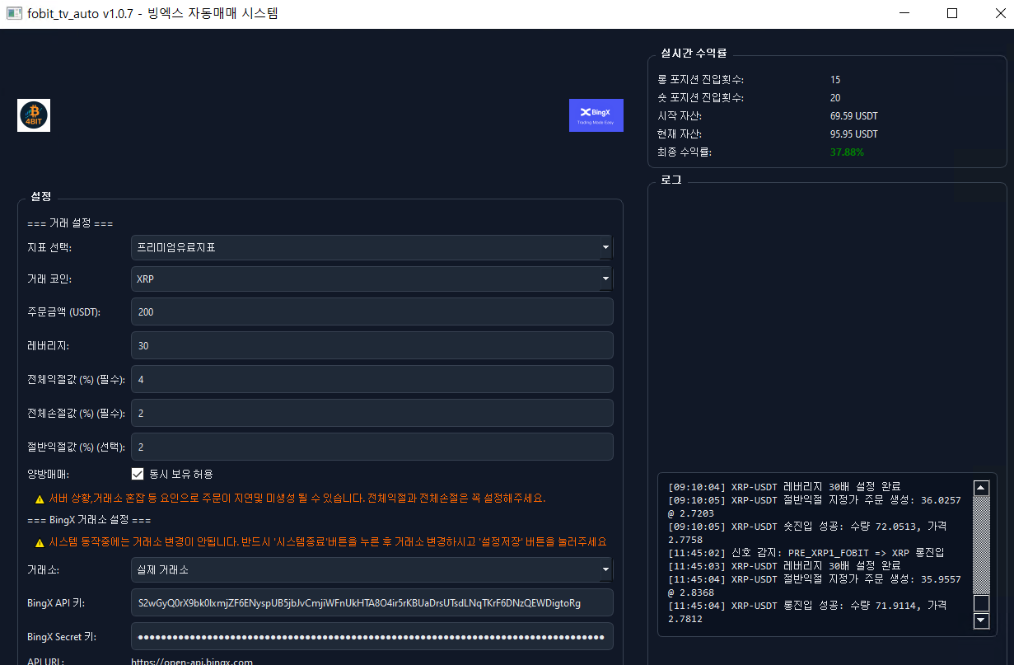
Task: Select the 레버리지 input field
Action: click(371, 345)
